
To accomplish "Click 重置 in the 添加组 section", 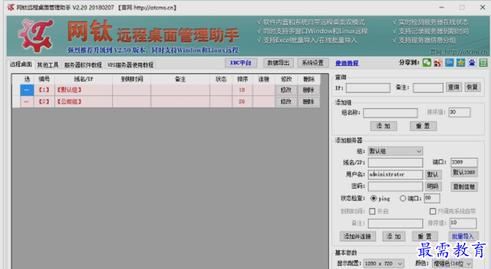I will click(x=423, y=126).
